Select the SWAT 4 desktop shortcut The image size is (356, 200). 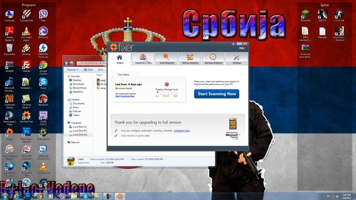pyautogui.click(x=322, y=16)
